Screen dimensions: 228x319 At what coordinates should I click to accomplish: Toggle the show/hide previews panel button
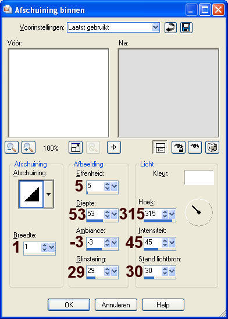[x=160, y=147]
